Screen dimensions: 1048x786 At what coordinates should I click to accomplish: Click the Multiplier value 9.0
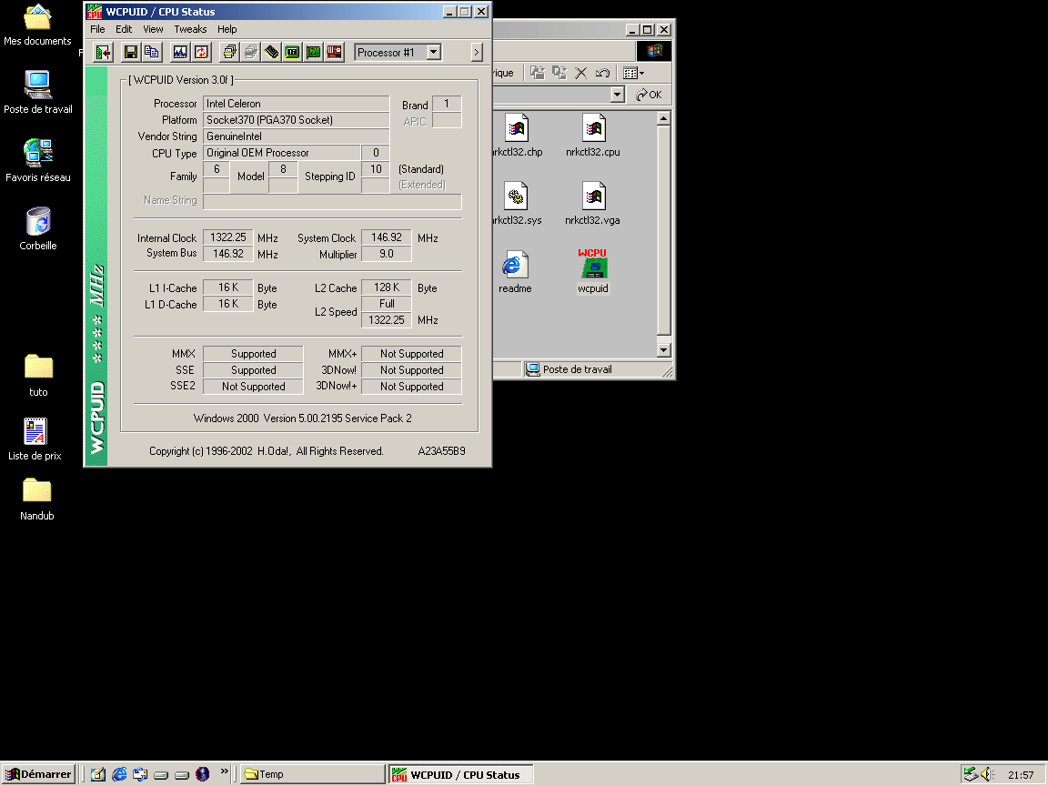tap(387, 254)
